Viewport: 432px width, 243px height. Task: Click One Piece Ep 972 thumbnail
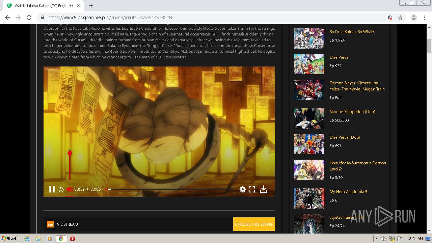[309, 64]
